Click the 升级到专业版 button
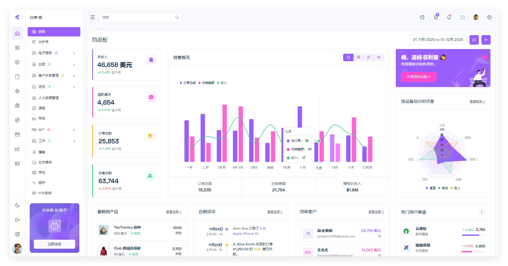The image size is (508, 266). point(419,77)
